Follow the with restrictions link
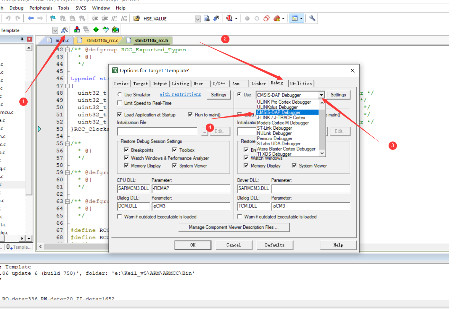 [180, 94]
